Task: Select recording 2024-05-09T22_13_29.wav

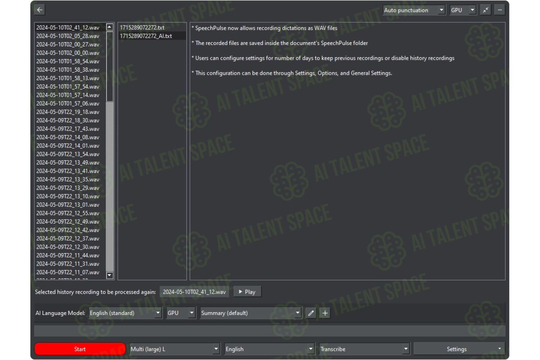Action: pyautogui.click(x=70, y=188)
